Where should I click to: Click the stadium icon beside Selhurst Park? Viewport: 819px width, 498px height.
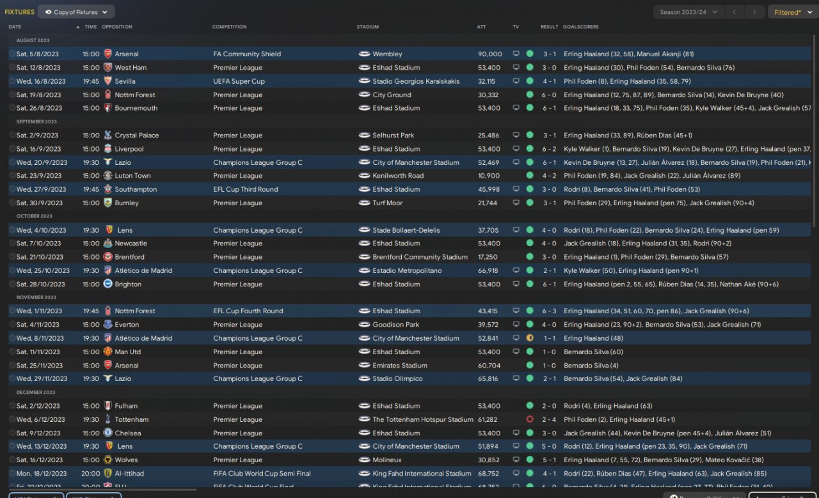[364, 136]
